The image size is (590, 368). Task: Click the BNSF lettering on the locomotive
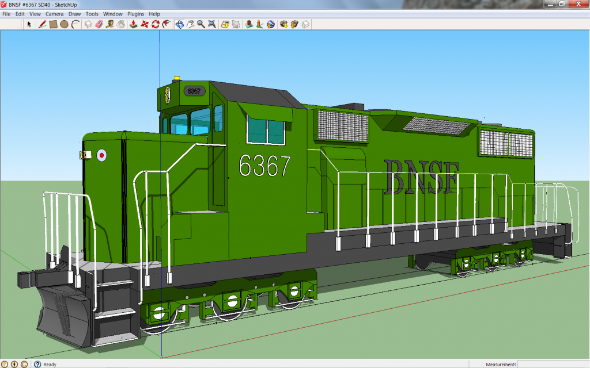tap(422, 177)
